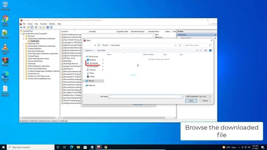
Task: Open the Window menu in the console window
Action: [52, 24]
